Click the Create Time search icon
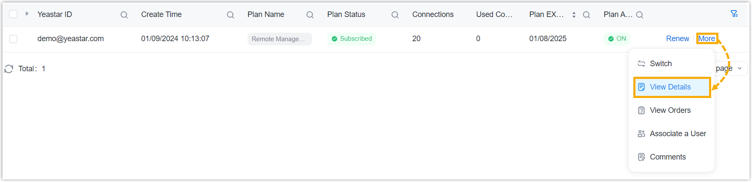This screenshot has height=182, width=752. tap(231, 15)
